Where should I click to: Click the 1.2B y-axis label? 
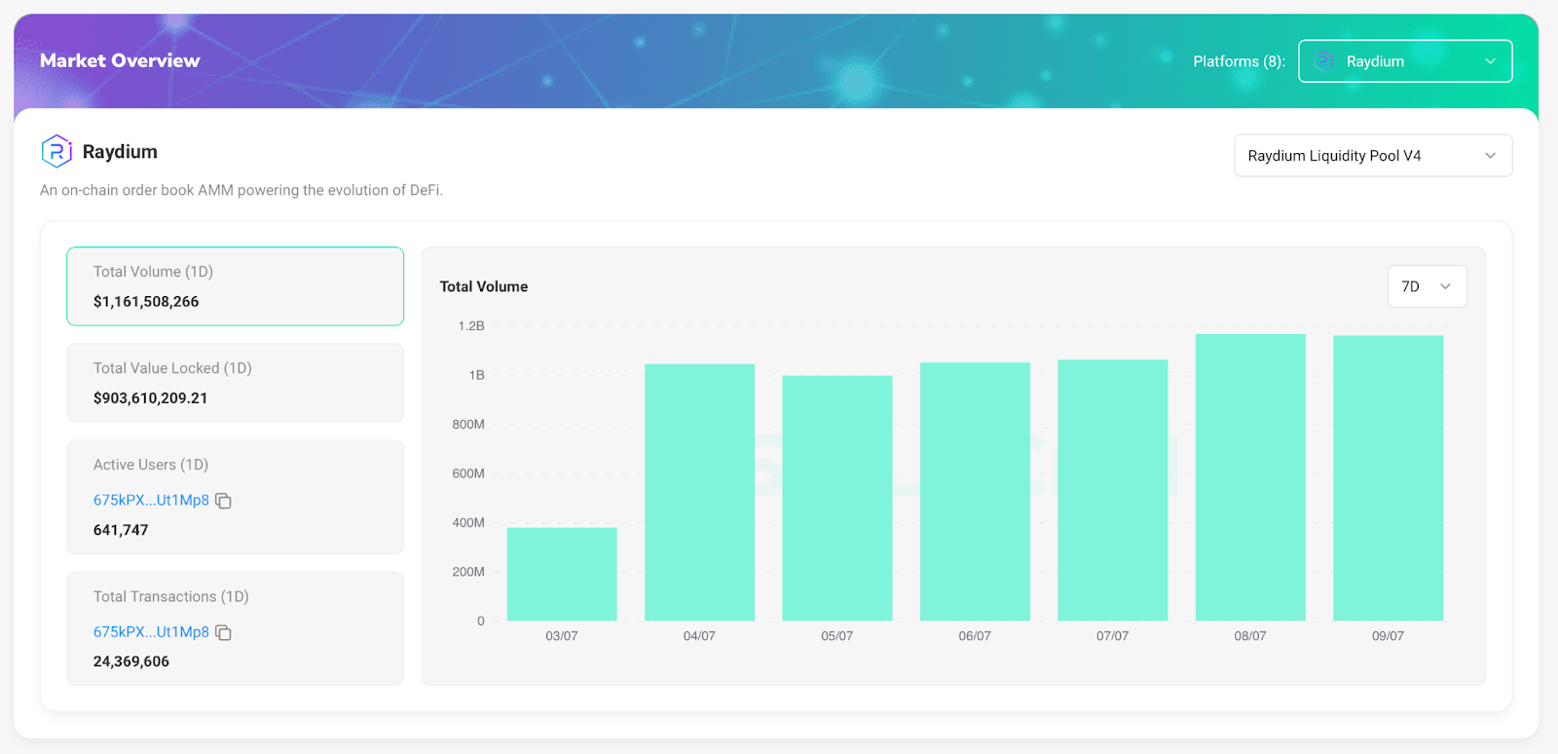coord(471,326)
